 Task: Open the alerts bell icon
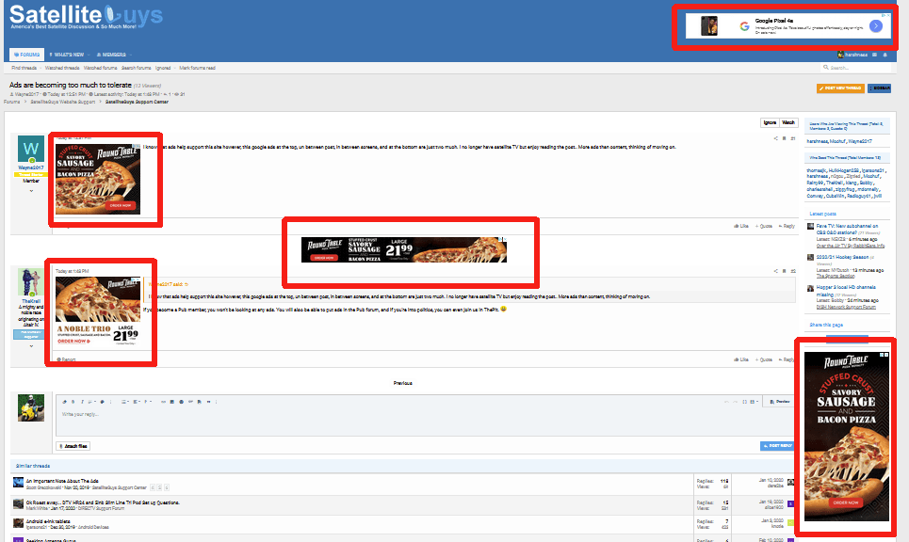tap(885, 56)
